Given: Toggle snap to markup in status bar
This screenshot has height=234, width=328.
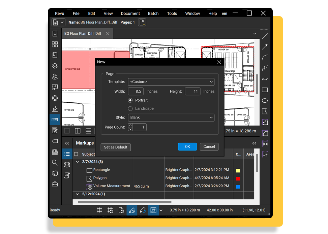Looking at the screenshot, I should [132, 210].
